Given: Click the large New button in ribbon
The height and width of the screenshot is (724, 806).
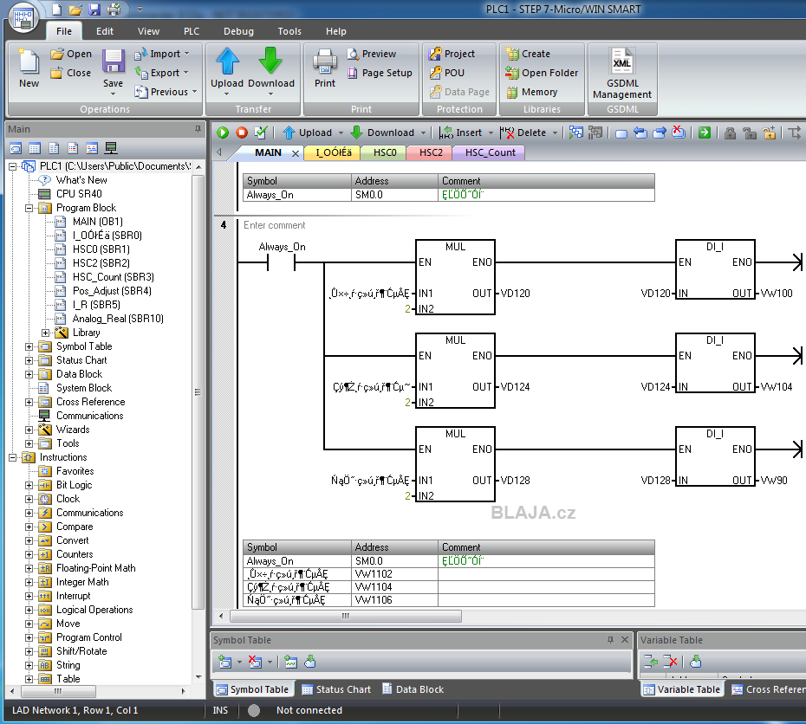Looking at the screenshot, I should (29, 68).
